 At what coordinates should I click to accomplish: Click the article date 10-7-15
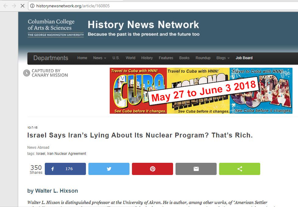click(32, 127)
